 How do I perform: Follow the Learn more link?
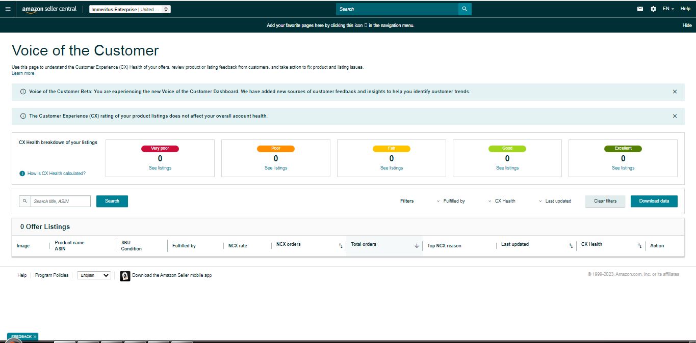23,73
